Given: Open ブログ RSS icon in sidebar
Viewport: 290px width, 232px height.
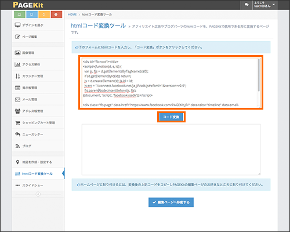Looking at the screenshot, I should [x=17, y=146].
